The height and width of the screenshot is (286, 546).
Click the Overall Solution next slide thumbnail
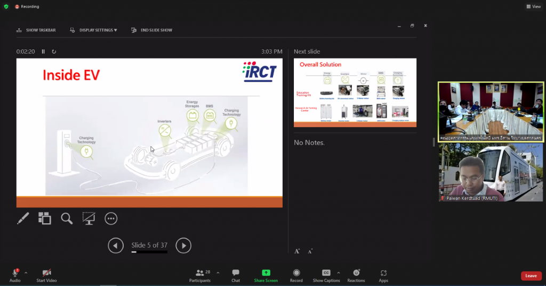pyautogui.click(x=355, y=92)
